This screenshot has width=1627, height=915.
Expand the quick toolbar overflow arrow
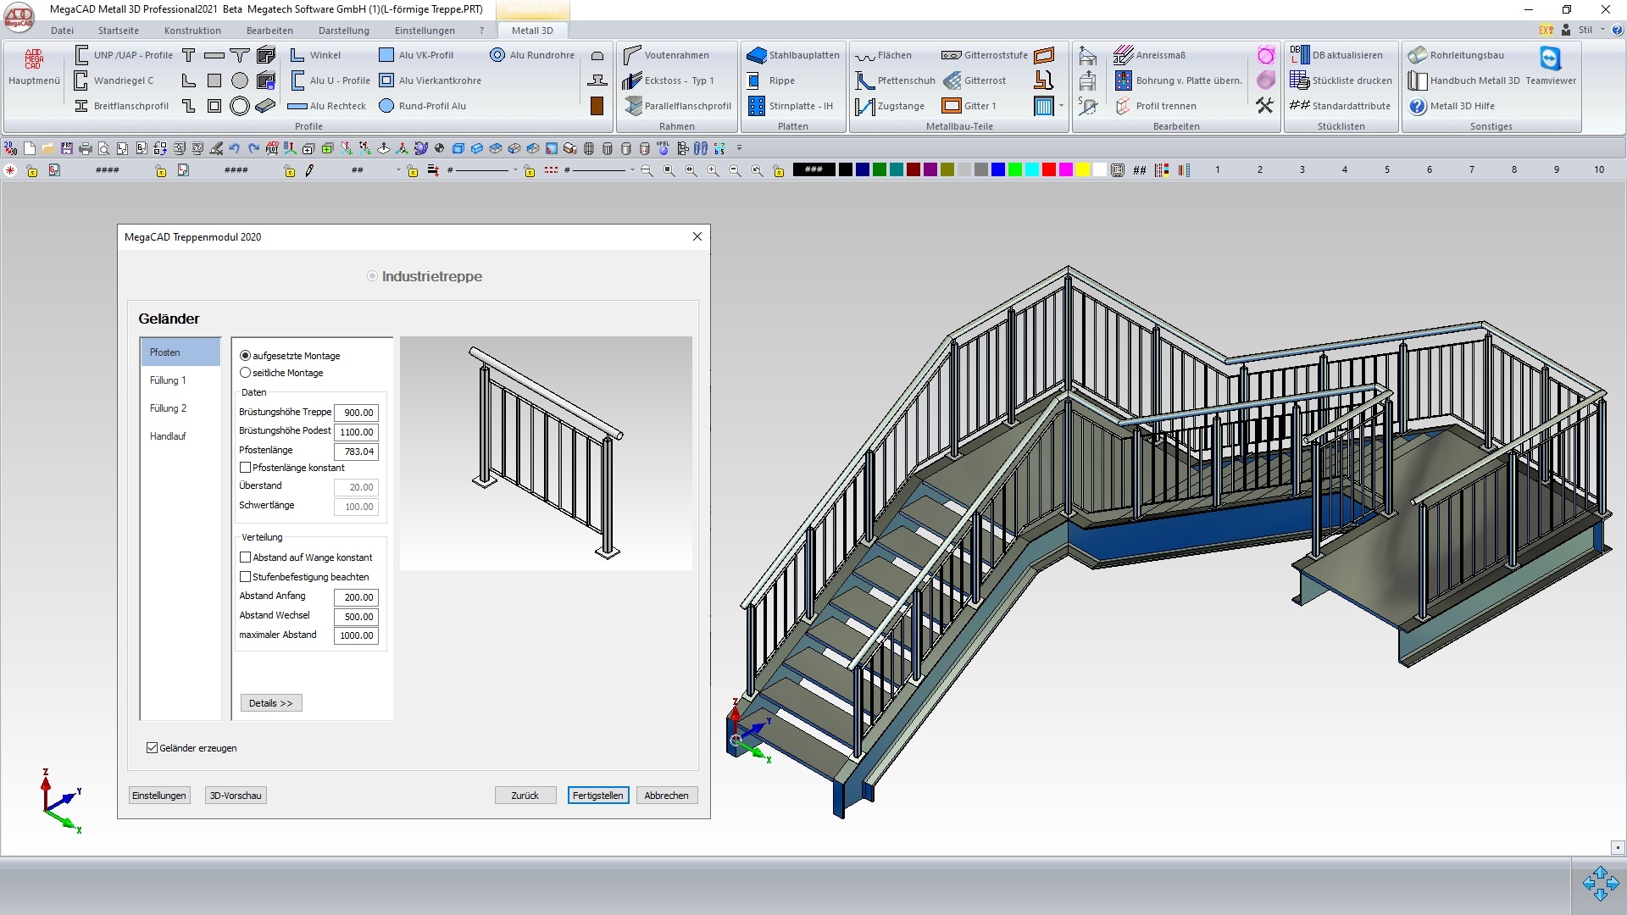pos(739,148)
